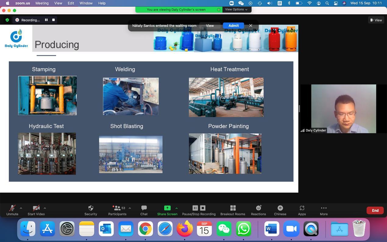Click the red End meeting button

click(x=375, y=210)
